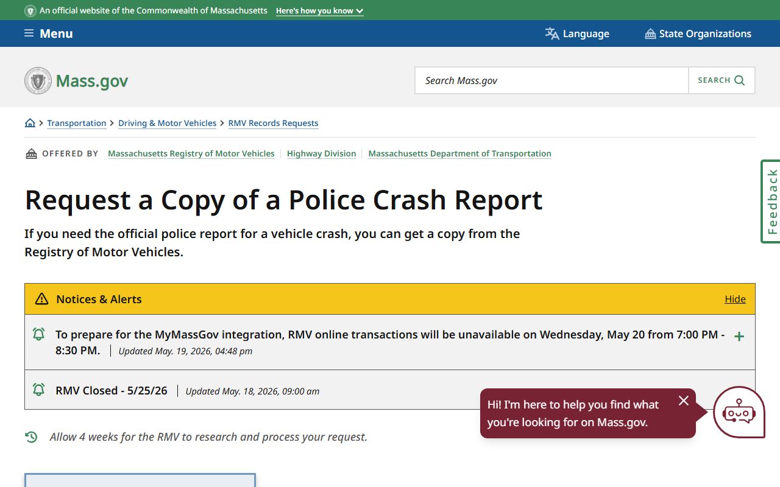This screenshot has width=780, height=487.
Task: Open the hamburger Menu
Action: (x=48, y=33)
